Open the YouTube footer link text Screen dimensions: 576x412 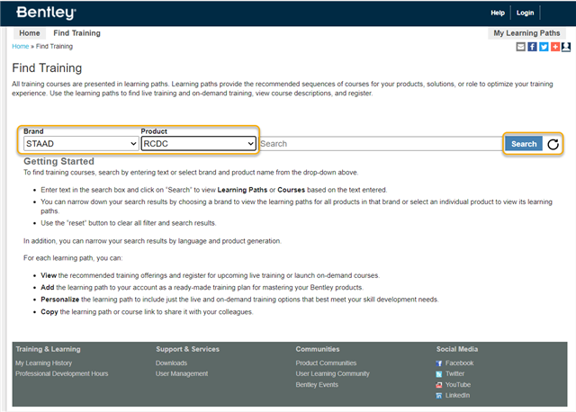[x=458, y=384]
